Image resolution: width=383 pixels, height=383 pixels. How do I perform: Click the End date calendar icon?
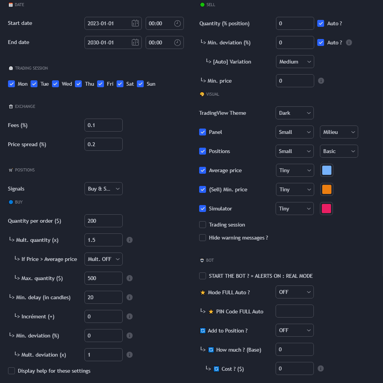135,42
